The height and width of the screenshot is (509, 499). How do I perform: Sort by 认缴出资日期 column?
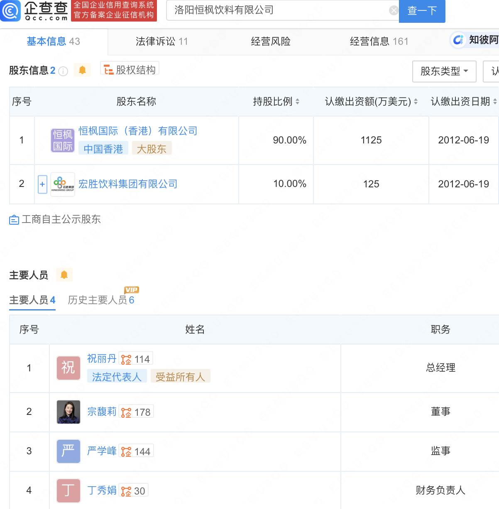tap(495, 102)
